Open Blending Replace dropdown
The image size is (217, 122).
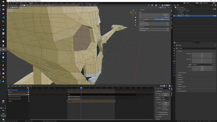coord(165,99)
